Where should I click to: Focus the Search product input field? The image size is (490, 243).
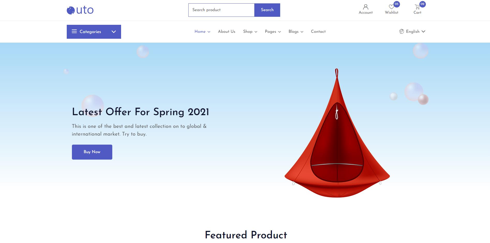coord(221,10)
